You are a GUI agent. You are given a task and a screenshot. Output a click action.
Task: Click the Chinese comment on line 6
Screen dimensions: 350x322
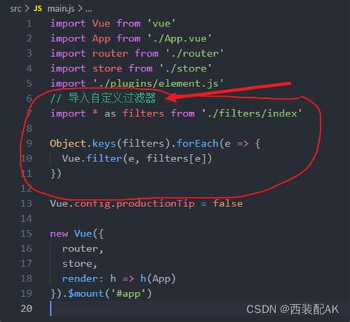103,98
